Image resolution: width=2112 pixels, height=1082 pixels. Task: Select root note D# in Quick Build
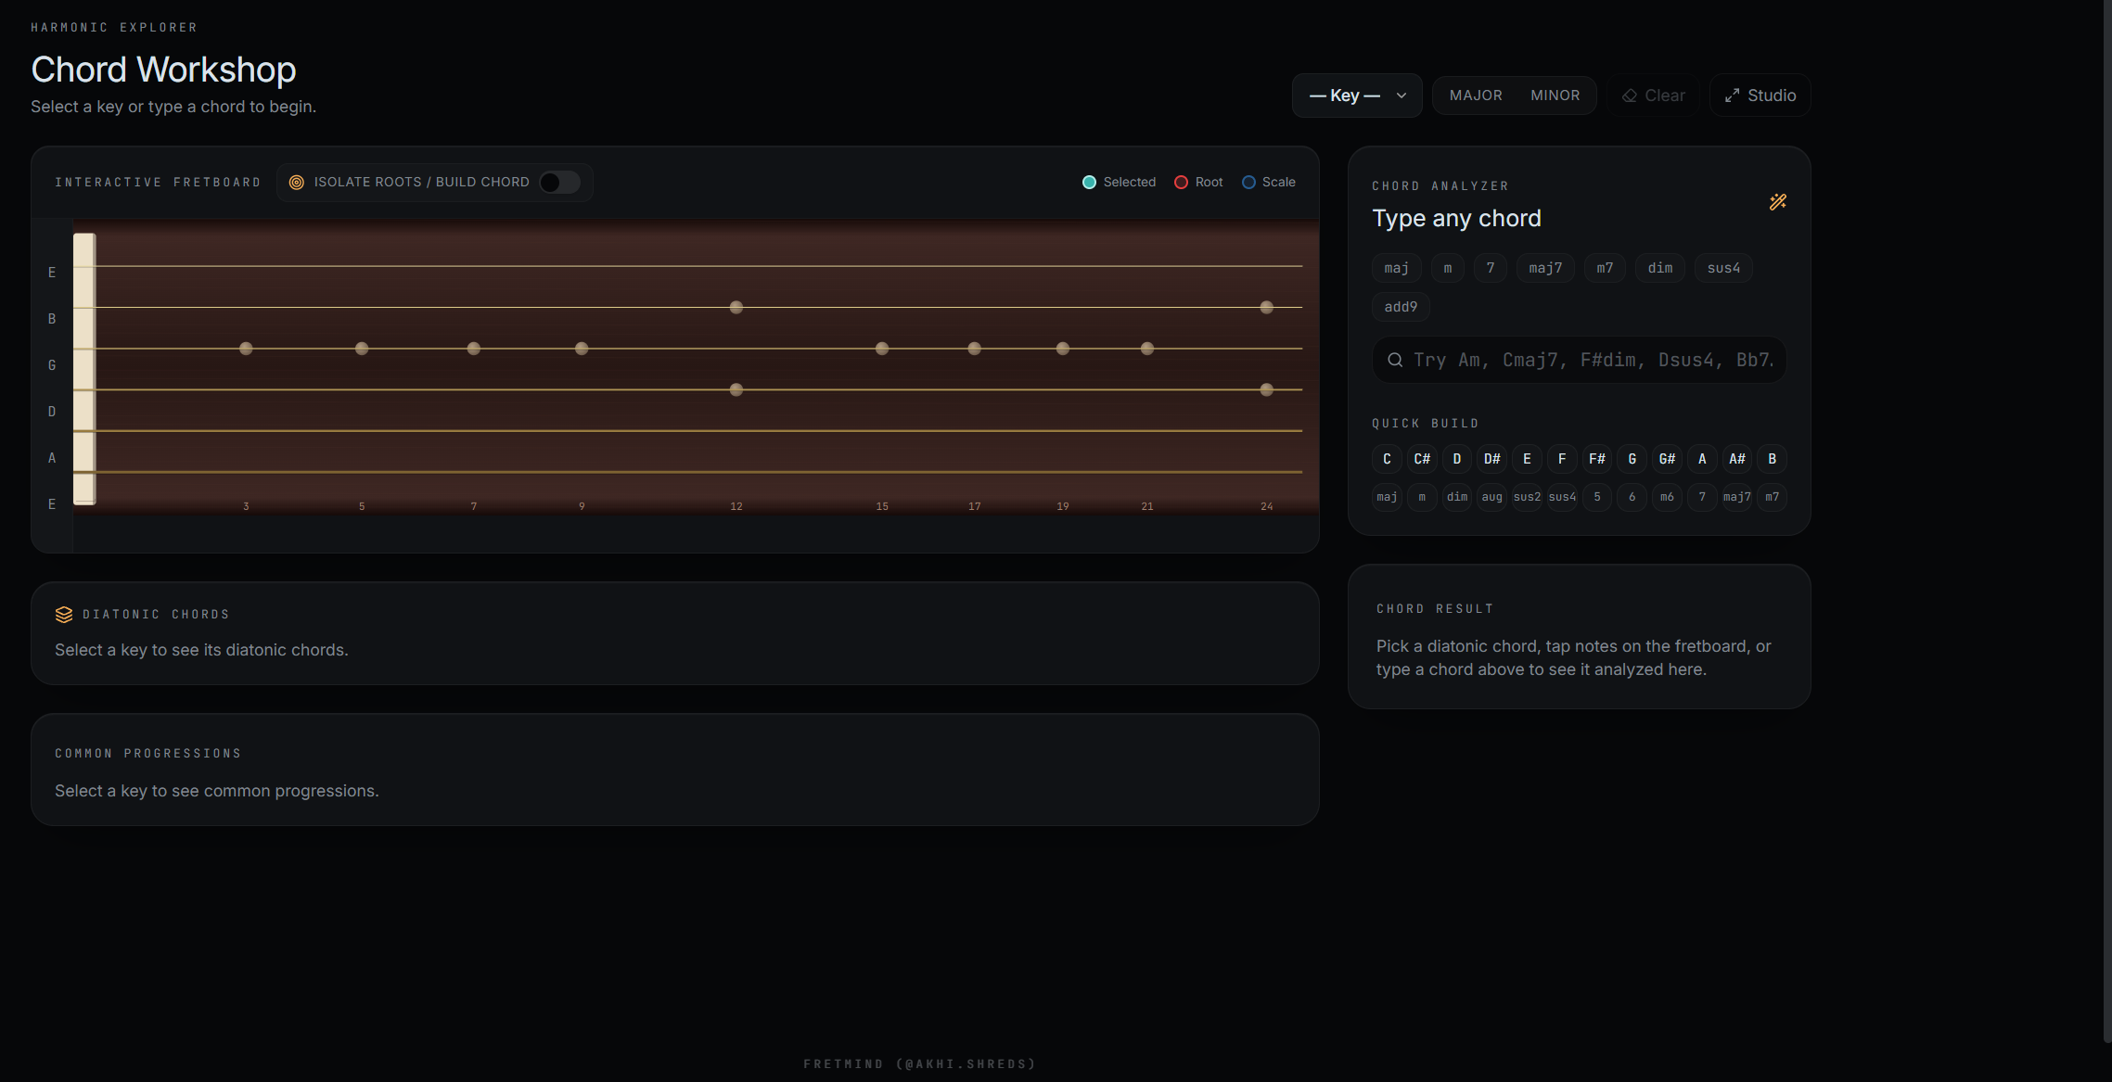[x=1491, y=459]
